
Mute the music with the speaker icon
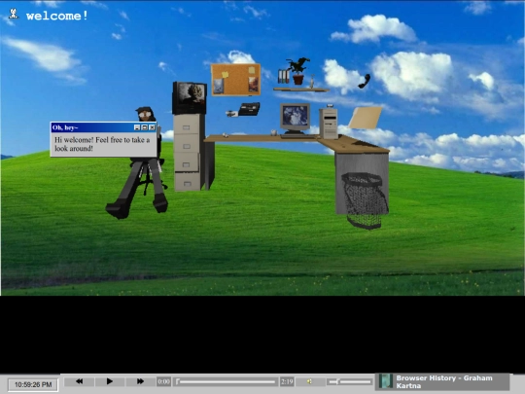(x=309, y=381)
